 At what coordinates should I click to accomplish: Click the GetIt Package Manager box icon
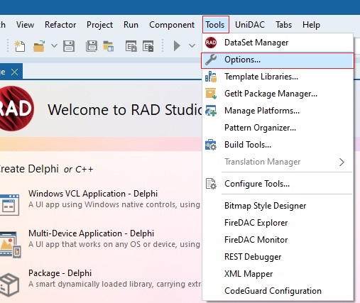211,94
